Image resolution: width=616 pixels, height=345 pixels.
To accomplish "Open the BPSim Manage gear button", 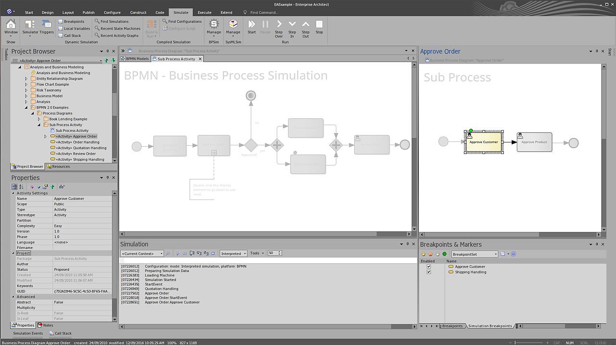I will (x=214, y=27).
